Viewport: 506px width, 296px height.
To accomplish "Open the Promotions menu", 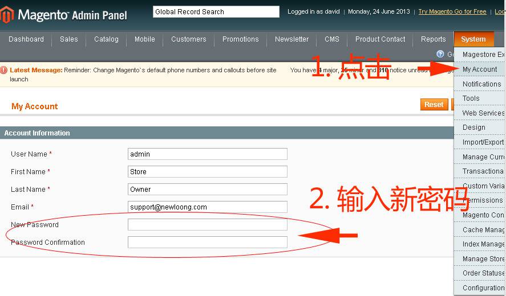I will click(x=240, y=39).
